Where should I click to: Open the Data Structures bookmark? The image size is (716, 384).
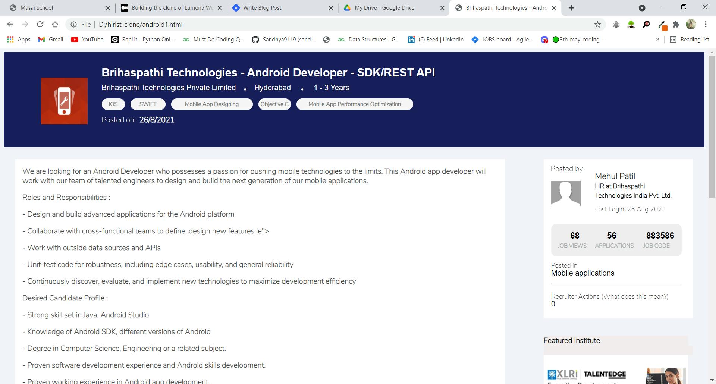(x=368, y=39)
